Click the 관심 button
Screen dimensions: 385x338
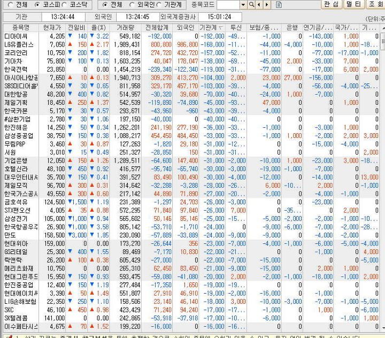click(332, 4)
